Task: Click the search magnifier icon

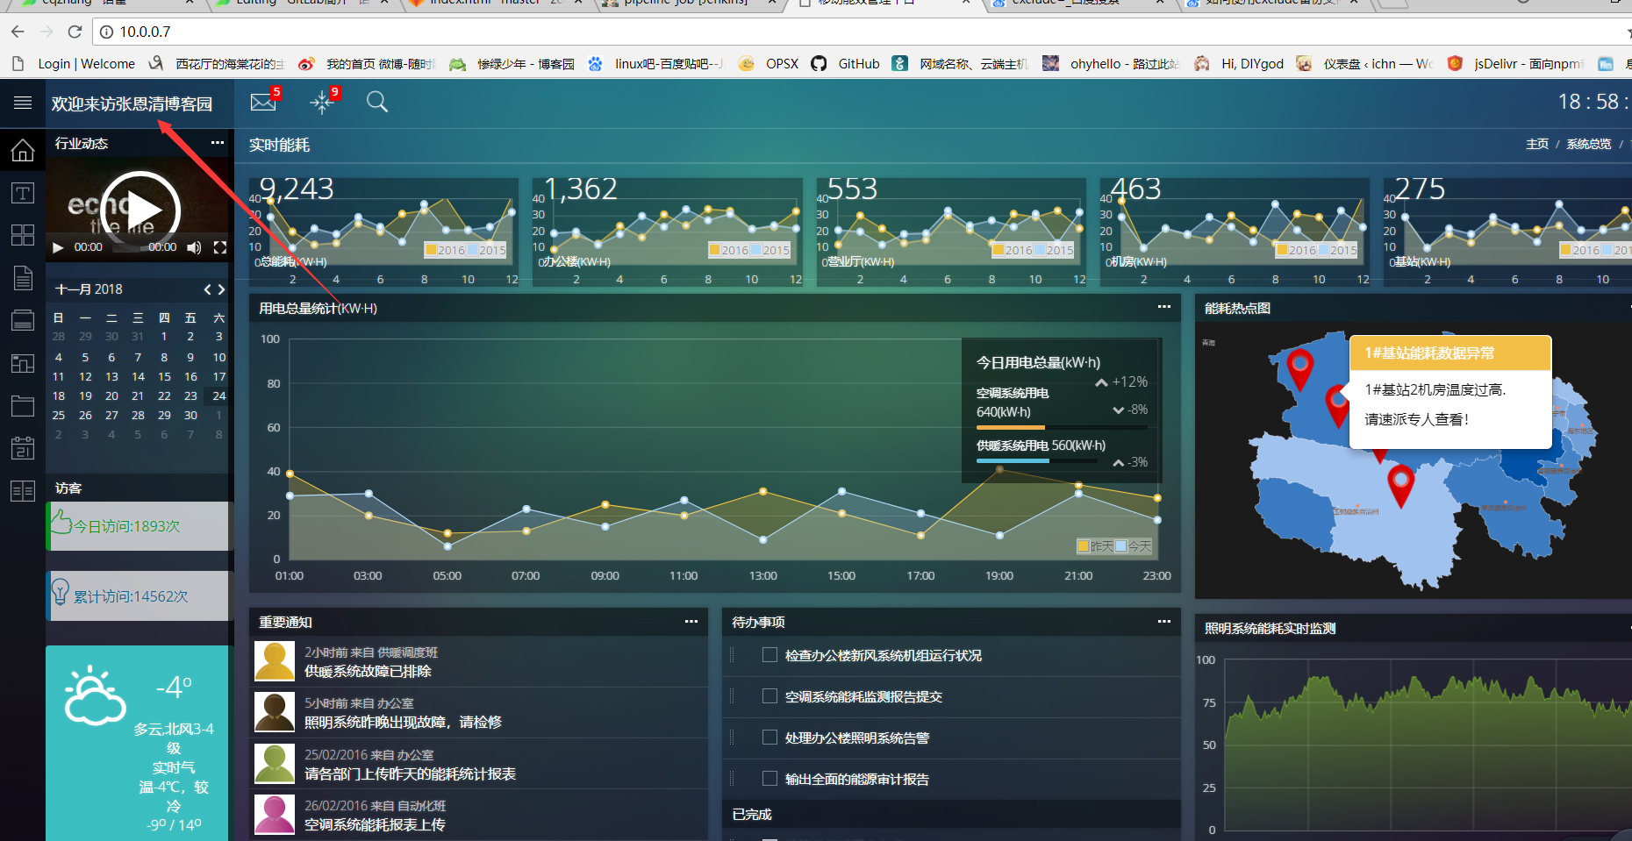Action: (x=377, y=102)
